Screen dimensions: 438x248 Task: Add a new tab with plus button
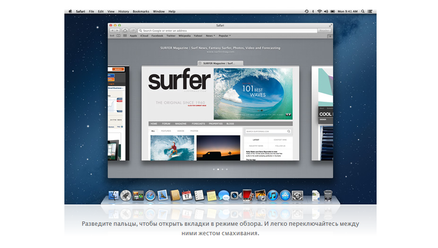[x=330, y=36]
